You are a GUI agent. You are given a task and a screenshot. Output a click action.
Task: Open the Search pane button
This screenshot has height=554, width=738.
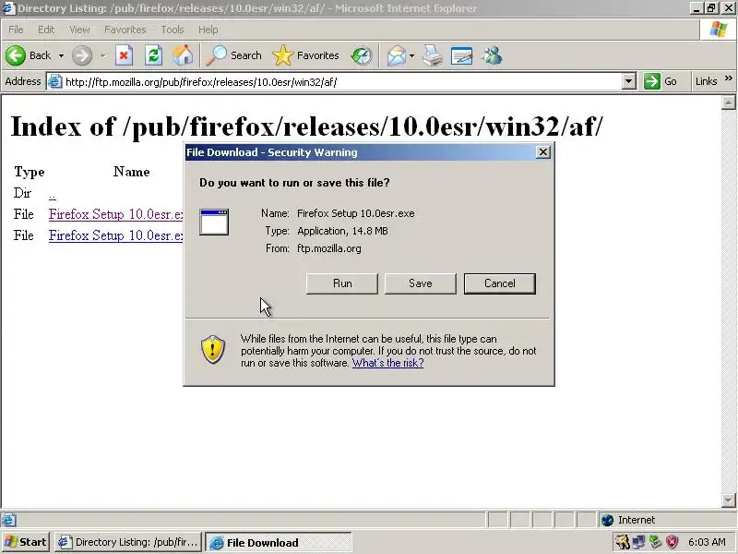pos(234,55)
